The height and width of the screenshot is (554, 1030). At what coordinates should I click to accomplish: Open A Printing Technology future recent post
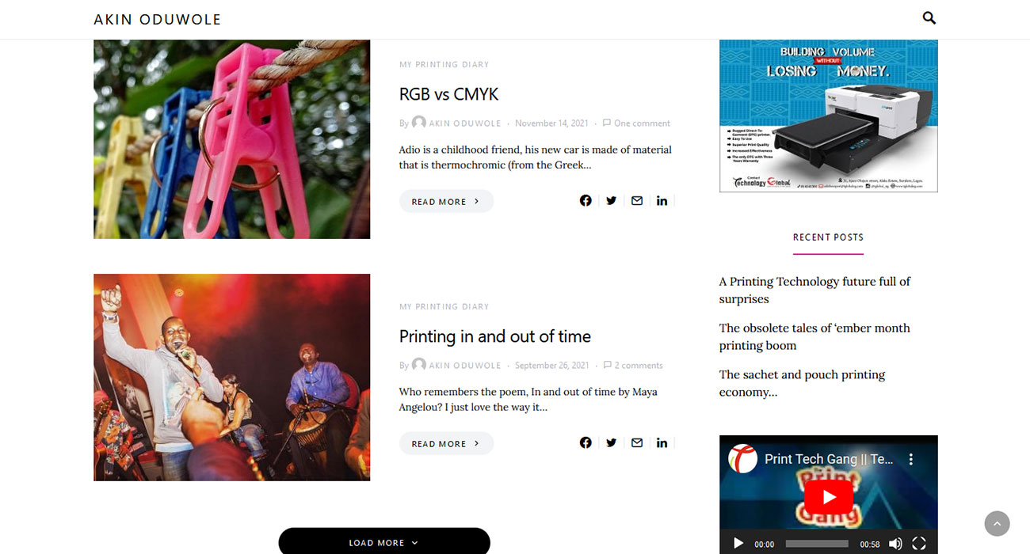(814, 290)
